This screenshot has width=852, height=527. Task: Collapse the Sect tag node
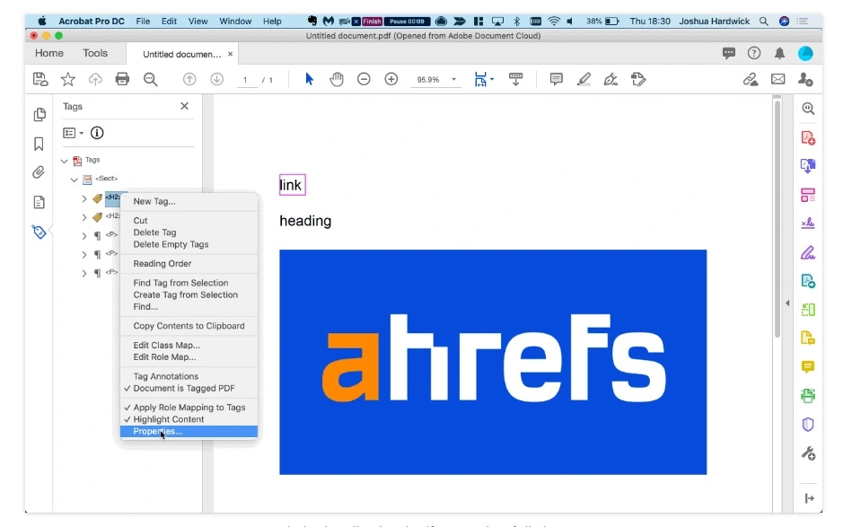[74, 180]
